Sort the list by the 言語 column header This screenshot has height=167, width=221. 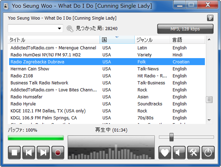point(187,40)
